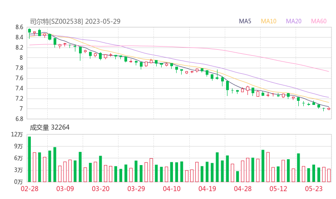Click the tallest green volume bar at 02-28

pos(30,159)
